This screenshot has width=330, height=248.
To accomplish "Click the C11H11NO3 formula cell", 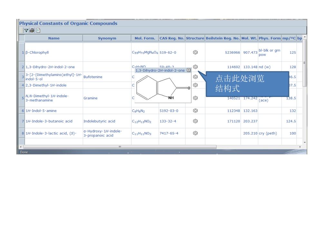I will click(x=145, y=133).
